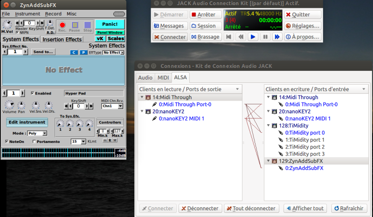Click the JACK transport fast-forward button
Screen dimensions: 373x217
[277, 37]
